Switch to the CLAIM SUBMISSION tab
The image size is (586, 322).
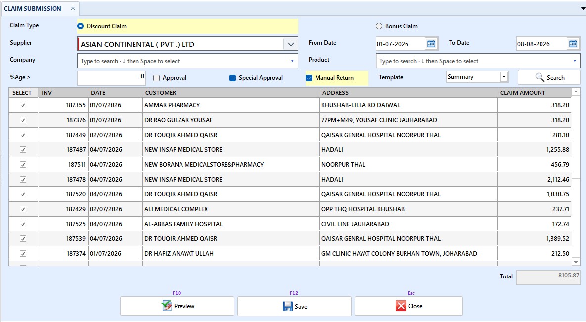point(33,8)
